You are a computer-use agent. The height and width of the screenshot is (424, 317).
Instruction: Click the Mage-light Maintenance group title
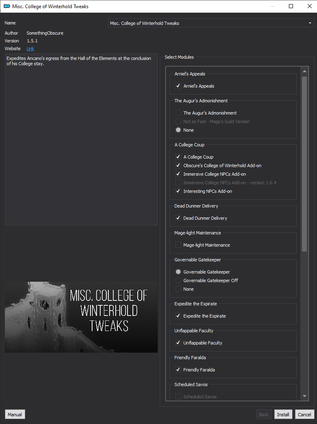[198, 233]
